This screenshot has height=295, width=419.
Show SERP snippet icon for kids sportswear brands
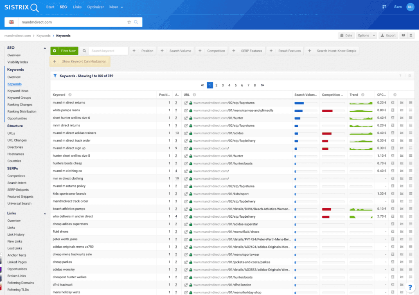point(392,194)
